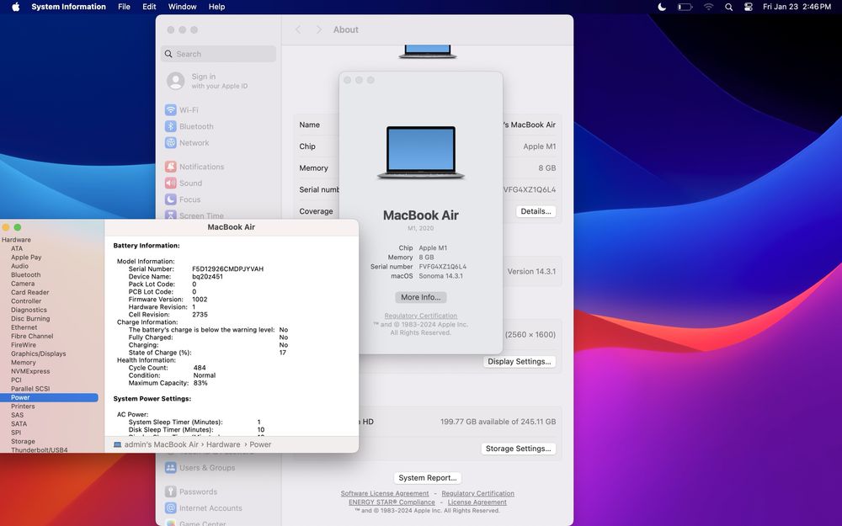This screenshot has height=526, width=842.
Task: Click Hardware in the bottom path bar
Action: (223, 444)
